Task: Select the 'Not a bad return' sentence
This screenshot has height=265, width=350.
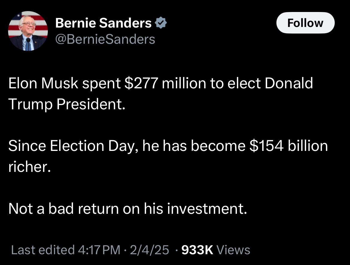Action: [x=128, y=208]
